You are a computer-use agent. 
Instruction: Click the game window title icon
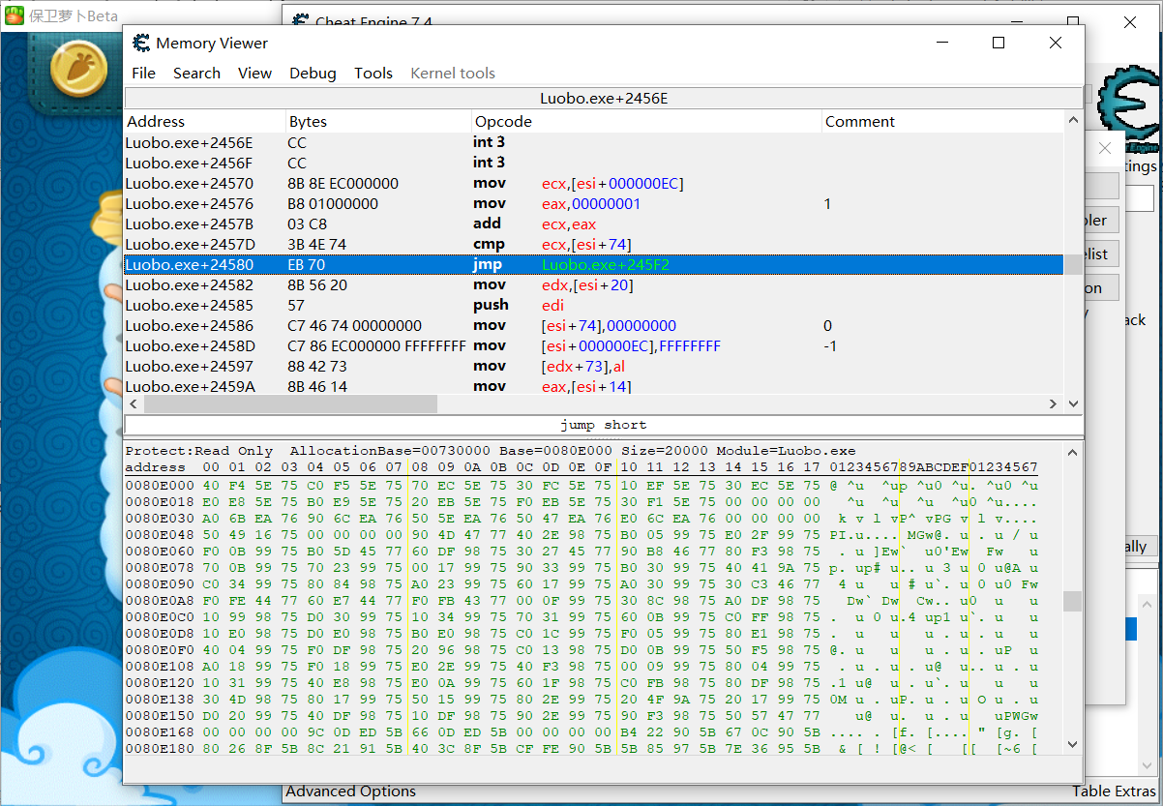tap(15, 15)
